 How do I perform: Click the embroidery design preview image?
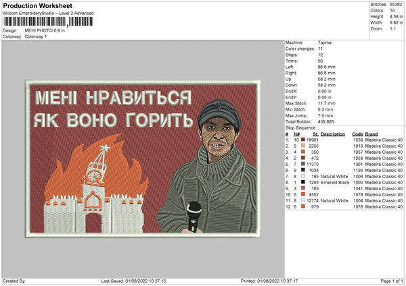click(x=143, y=159)
